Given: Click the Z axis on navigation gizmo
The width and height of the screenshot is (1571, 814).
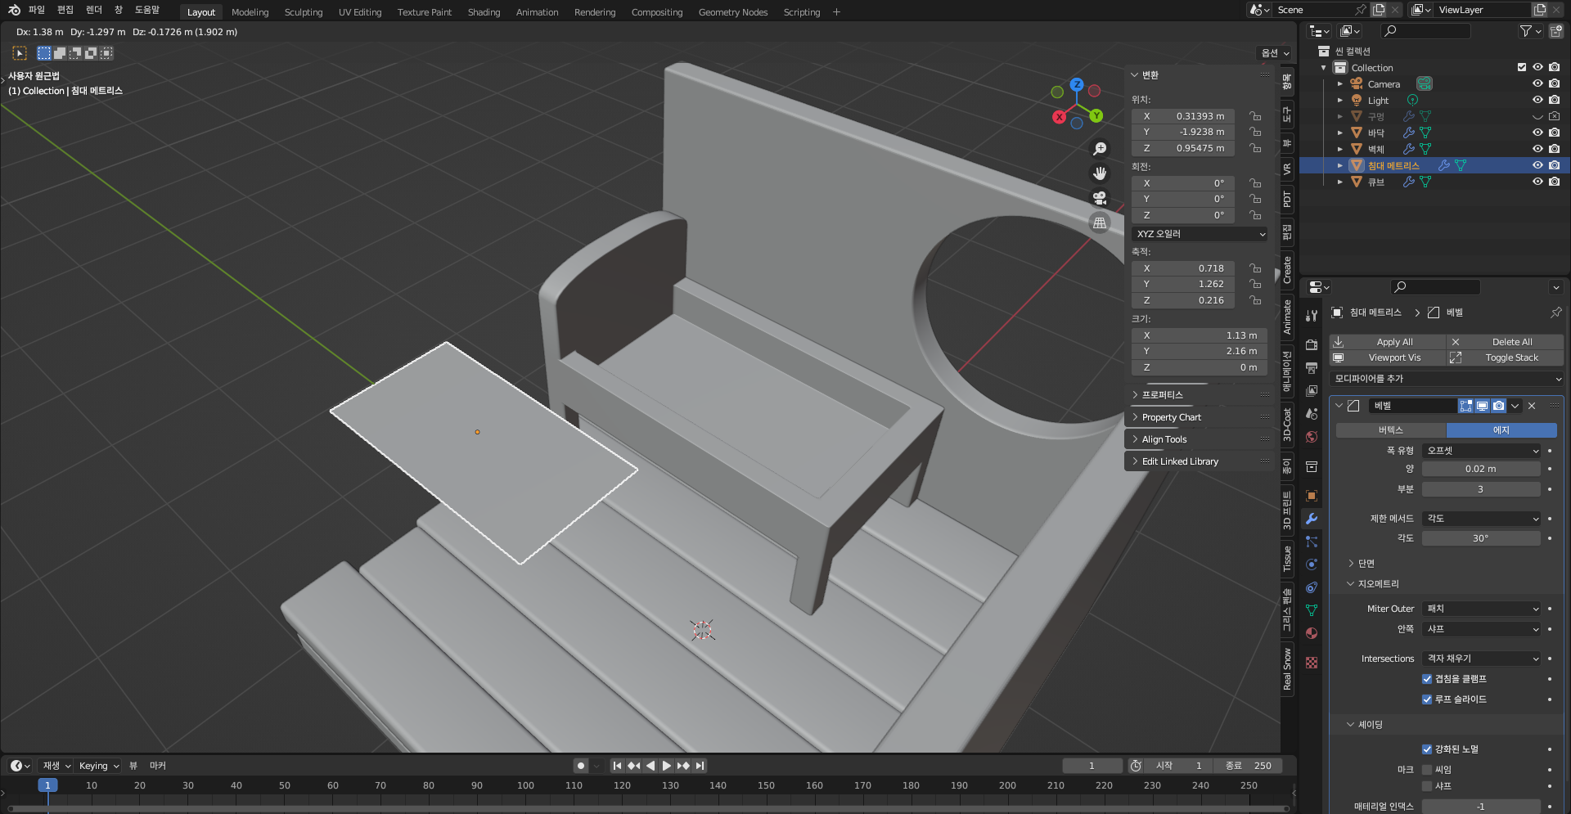Looking at the screenshot, I should pos(1077,85).
